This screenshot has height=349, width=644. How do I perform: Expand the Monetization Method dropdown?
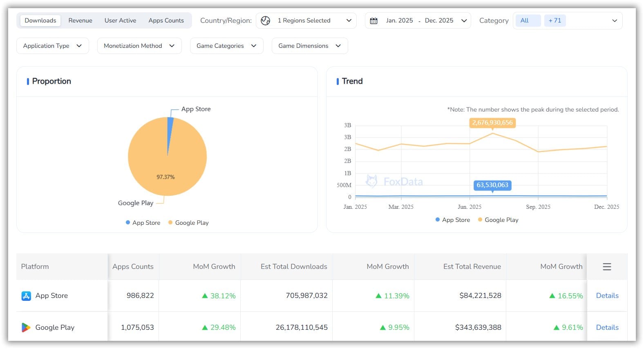coord(139,46)
